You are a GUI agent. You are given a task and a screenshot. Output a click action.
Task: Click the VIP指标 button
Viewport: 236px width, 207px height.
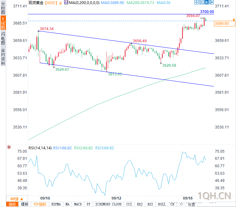point(40,204)
